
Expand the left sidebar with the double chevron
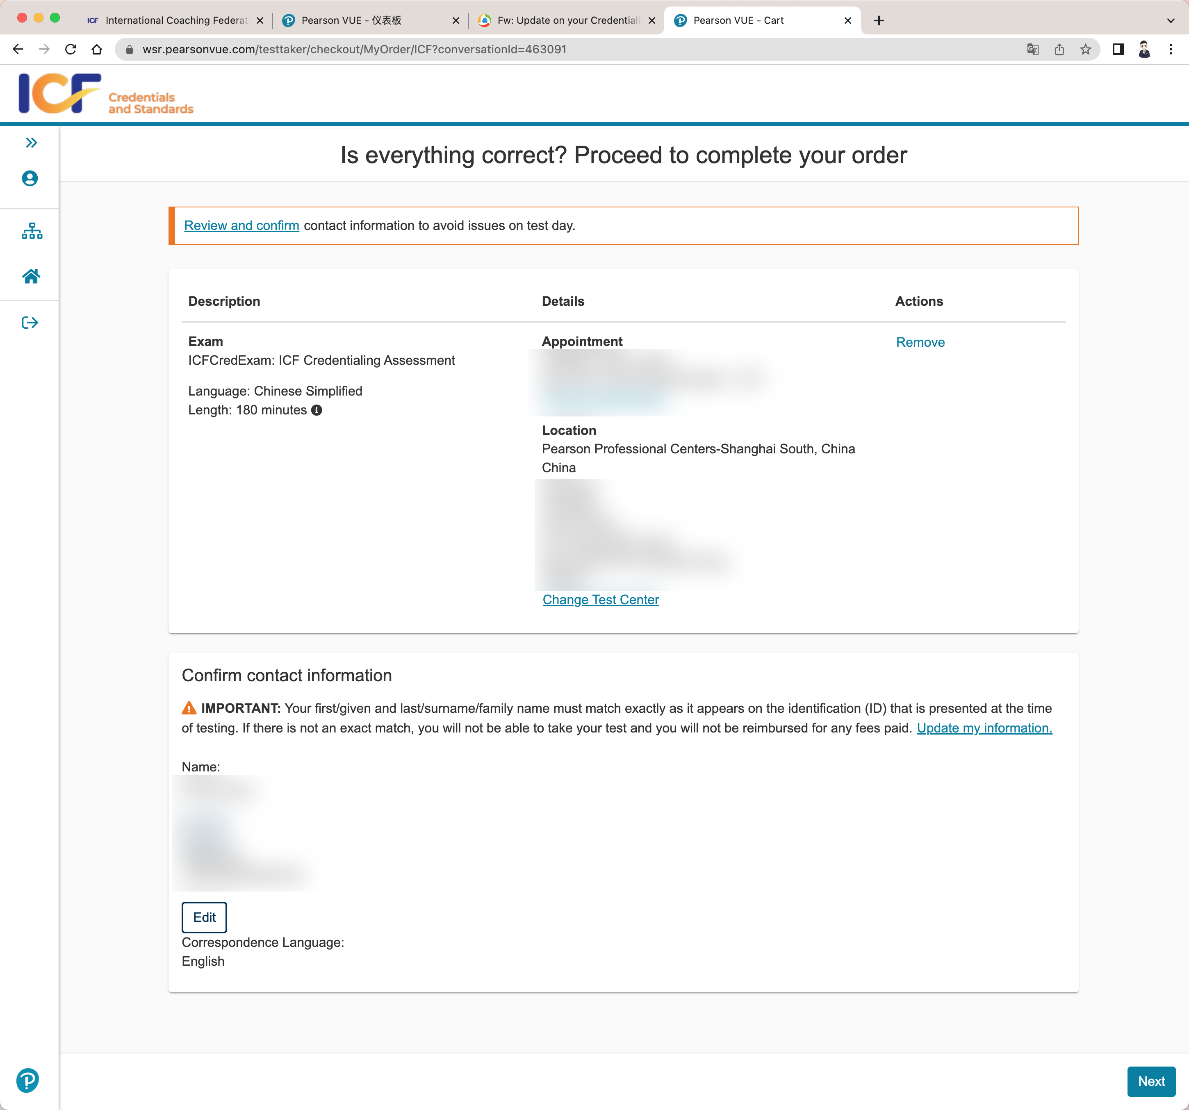[31, 142]
